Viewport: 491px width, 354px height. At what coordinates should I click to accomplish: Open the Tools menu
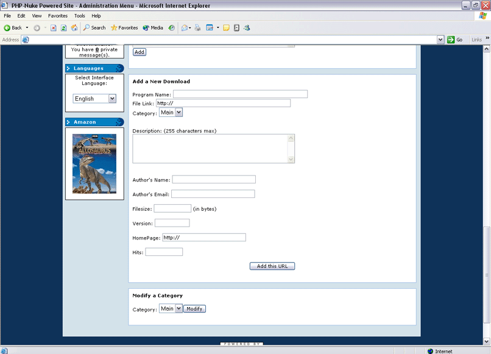(x=80, y=16)
